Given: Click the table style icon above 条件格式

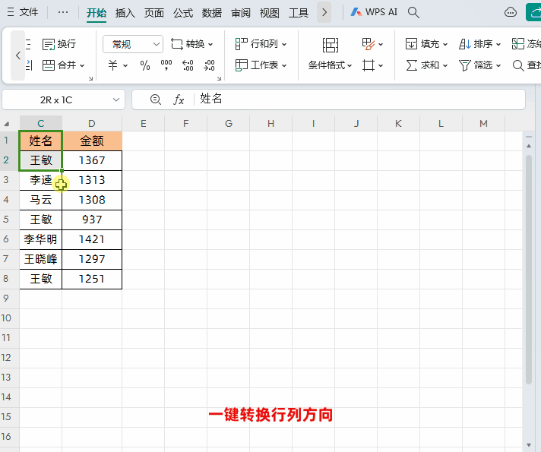Looking at the screenshot, I should [331, 45].
